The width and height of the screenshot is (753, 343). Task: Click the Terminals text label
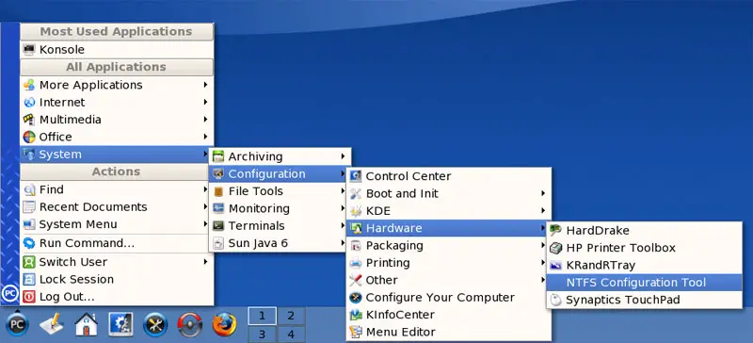tap(256, 225)
